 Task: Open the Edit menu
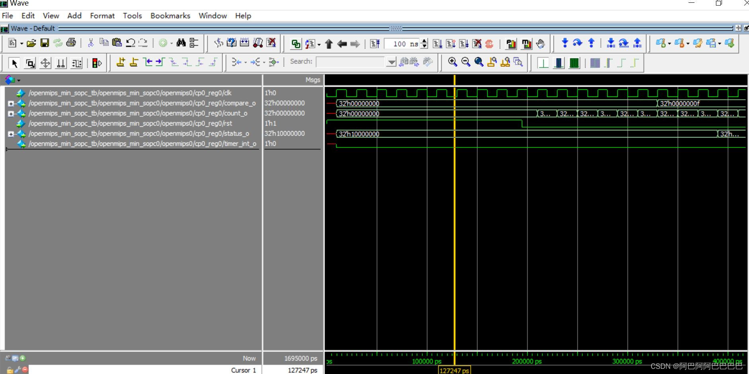[x=28, y=16]
